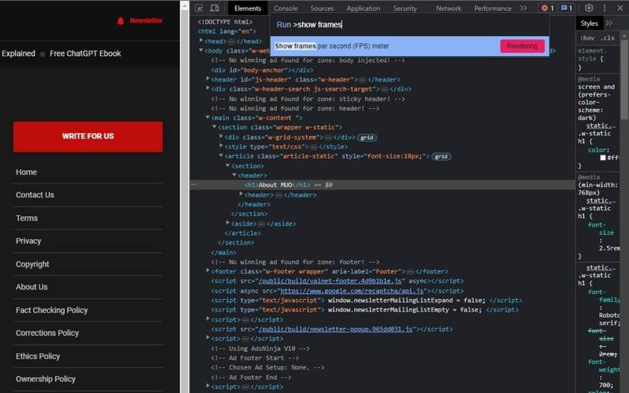Open the Copyright link

33,264
